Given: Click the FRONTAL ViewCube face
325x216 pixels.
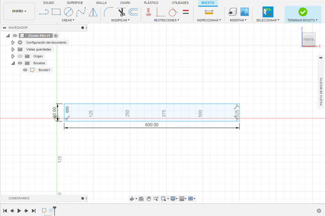Looking at the screenshot, I should pyautogui.click(x=309, y=40).
